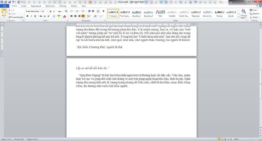Switch to Review tab

74,6
